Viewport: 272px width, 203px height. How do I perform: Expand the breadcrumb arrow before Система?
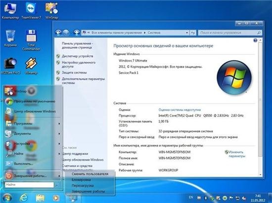pyautogui.click(x=145, y=33)
